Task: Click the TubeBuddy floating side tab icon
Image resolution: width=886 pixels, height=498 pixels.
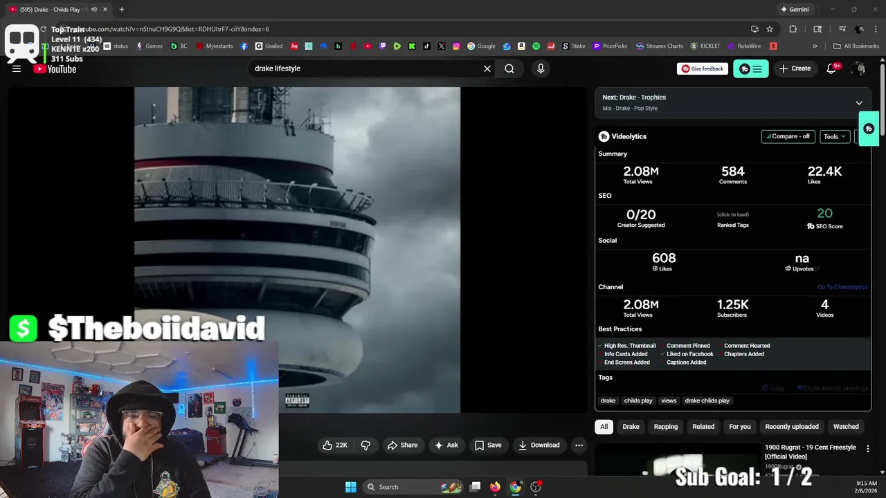Action: click(869, 129)
